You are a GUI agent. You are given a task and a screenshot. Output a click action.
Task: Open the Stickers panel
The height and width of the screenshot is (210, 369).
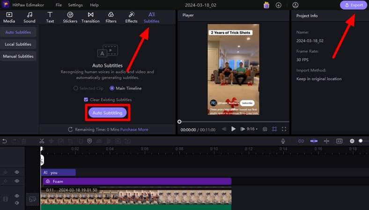pyautogui.click(x=70, y=17)
